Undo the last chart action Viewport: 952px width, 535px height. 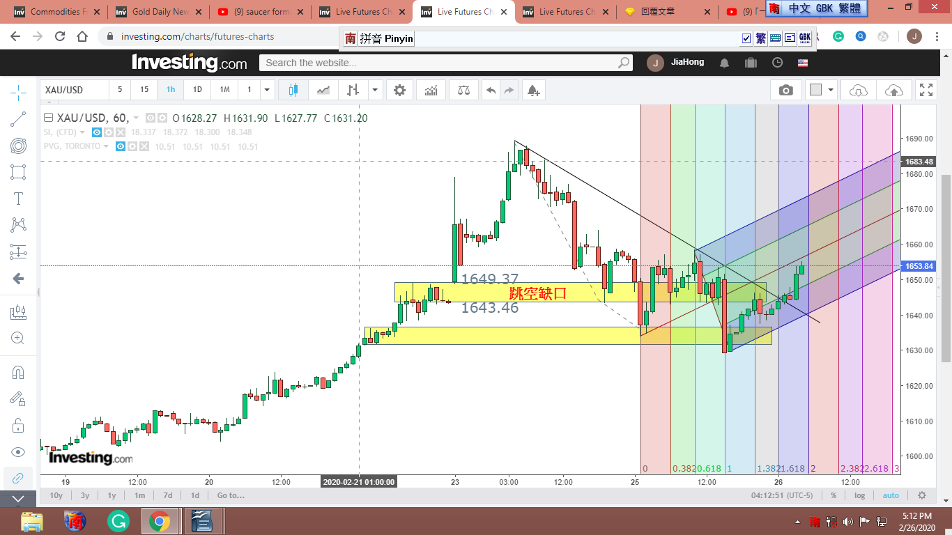click(x=491, y=90)
